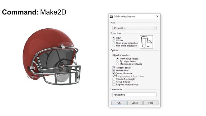Click the Layer name input field
206x116 pixels.
[x=134, y=95]
